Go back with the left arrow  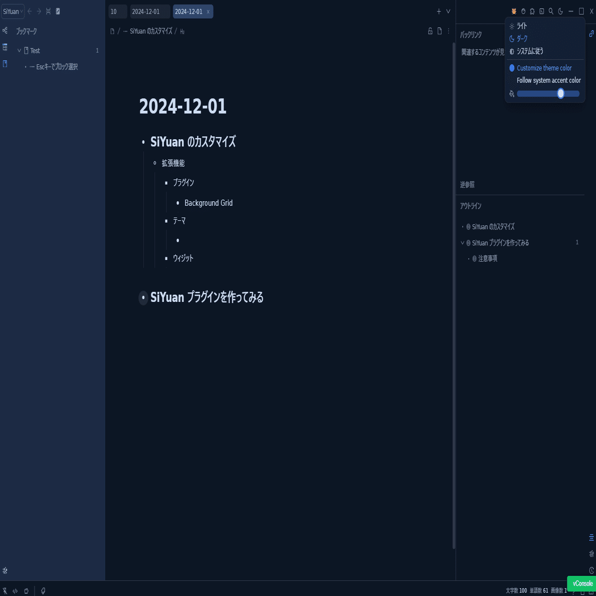tap(30, 11)
